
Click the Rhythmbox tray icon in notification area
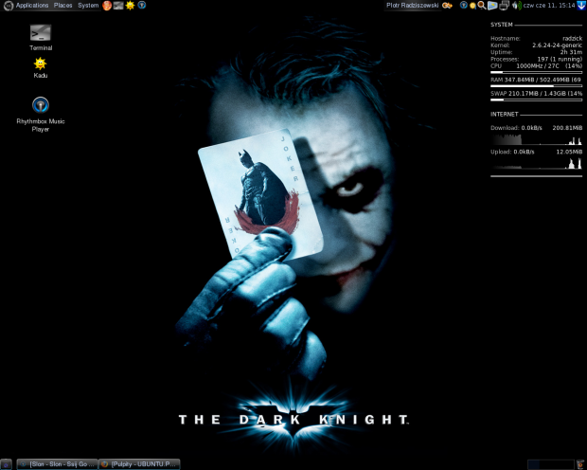pyautogui.click(x=464, y=6)
